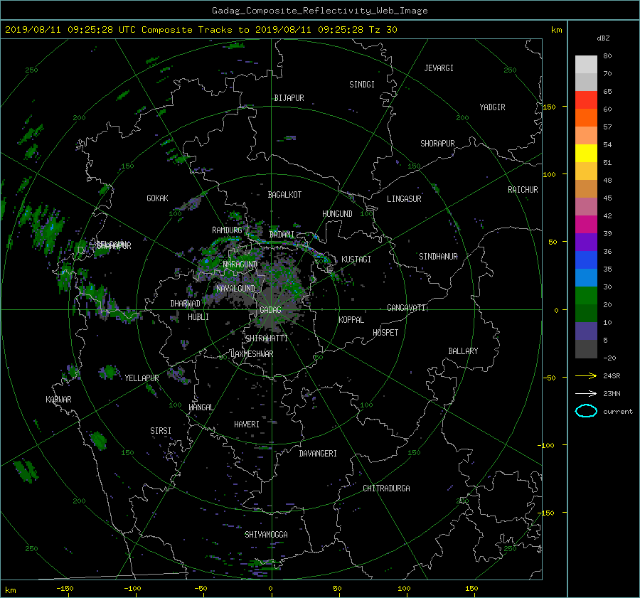The height and width of the screenshot is (598, 640).
Task: Select the 80 dBZ light gray swatch
Action: pyautogui.click(x=586, y=65)
